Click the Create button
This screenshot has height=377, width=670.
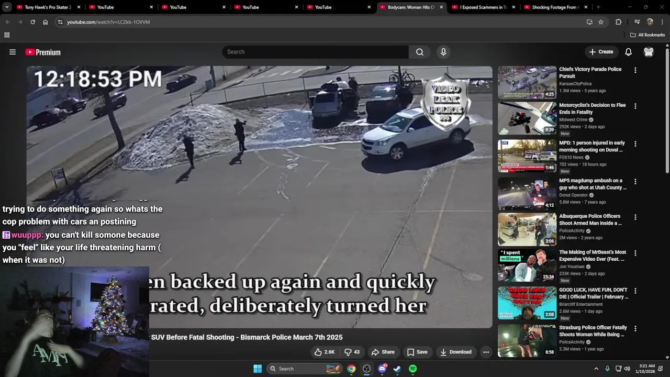(x=601, y=52)
